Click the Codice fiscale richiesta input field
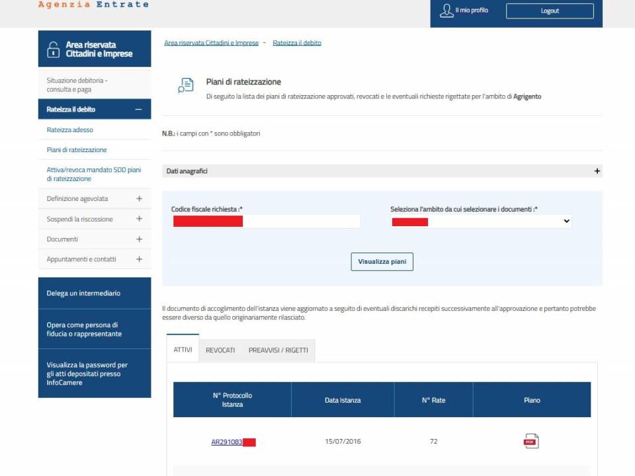The width and height of the screenshot is (635, 476). tap(266, 221)
